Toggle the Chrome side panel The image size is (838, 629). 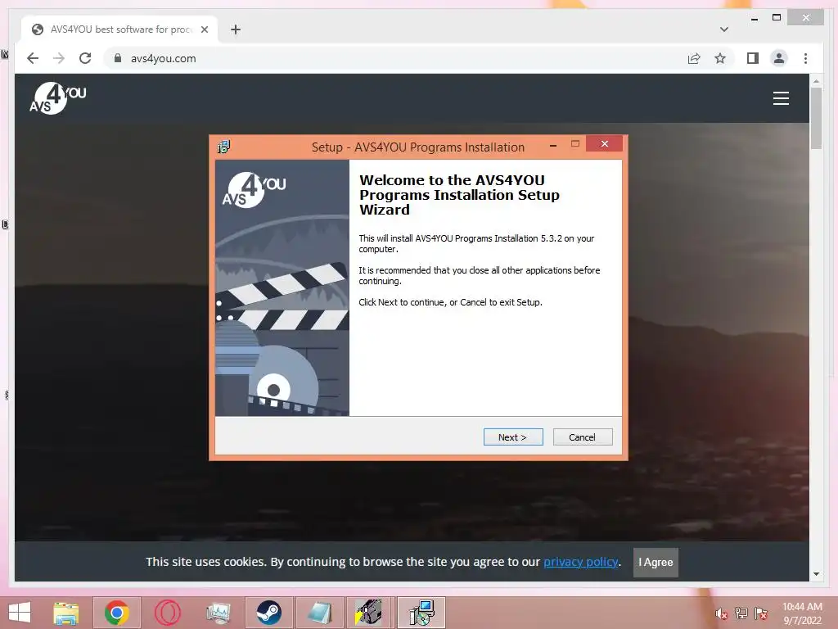pyautogui.click(x=753, y=58)
